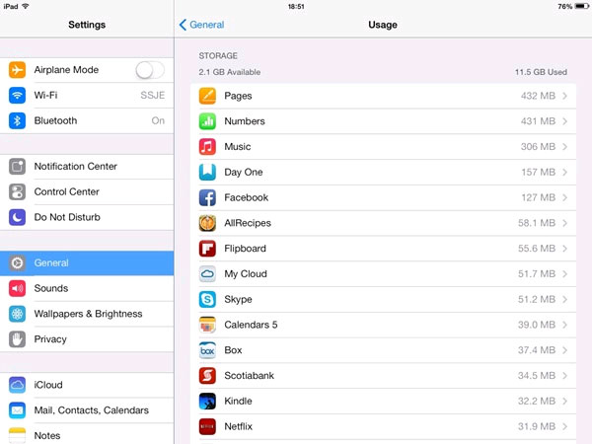The width and height of the screenshot is (592, 444).
Task: Expand Pages storage details chevron
Action: click(564, 96)
